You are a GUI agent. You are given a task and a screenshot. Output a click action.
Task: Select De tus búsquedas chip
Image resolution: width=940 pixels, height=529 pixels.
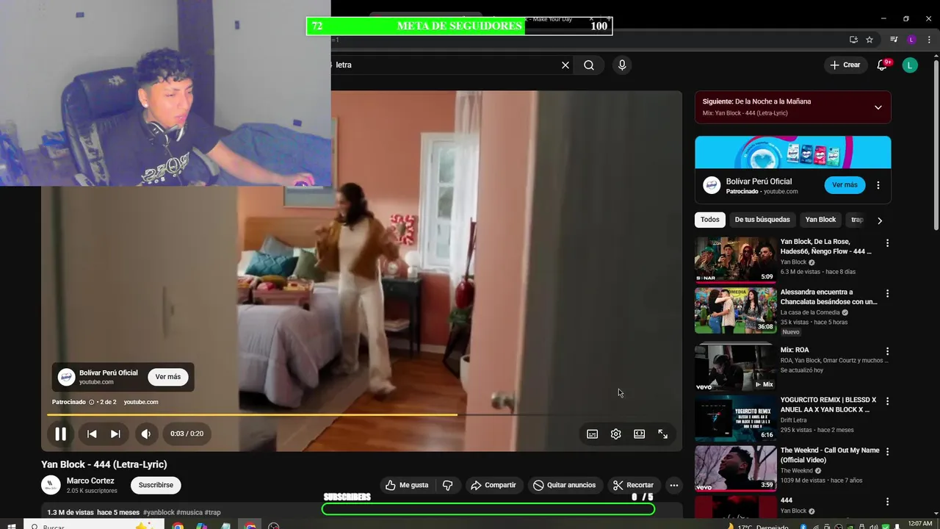(762, 220)
